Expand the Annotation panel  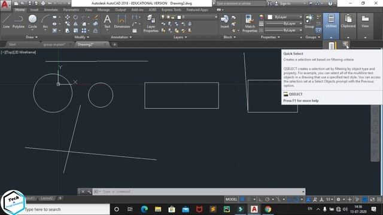pyautogui.click(x=121, y=37)
